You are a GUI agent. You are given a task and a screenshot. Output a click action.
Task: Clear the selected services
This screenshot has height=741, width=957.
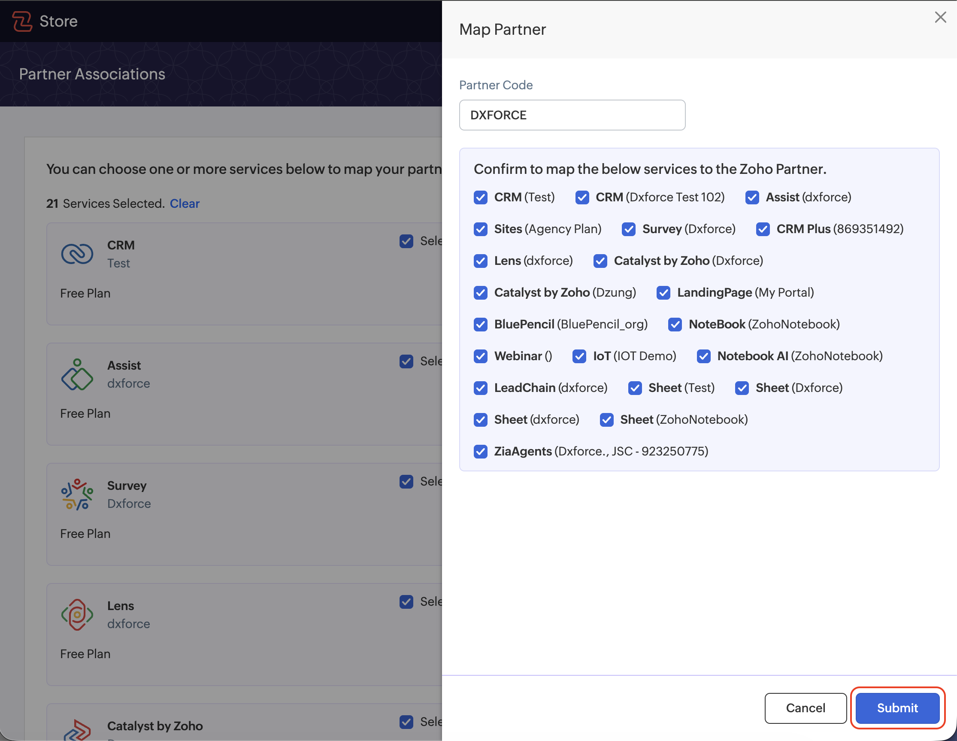click(185, 203)
